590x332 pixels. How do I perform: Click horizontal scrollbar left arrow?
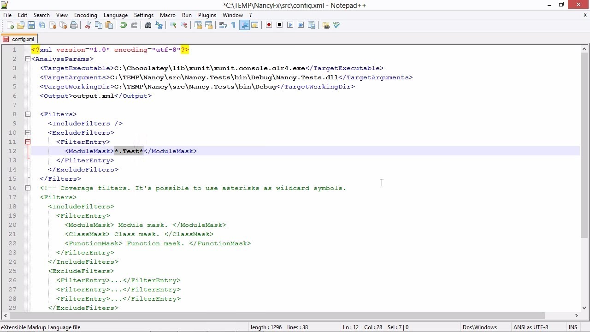[6, 316]
